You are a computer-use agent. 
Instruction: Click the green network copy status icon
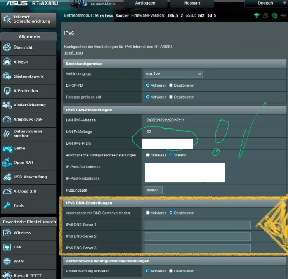click(x=274, y=16)
